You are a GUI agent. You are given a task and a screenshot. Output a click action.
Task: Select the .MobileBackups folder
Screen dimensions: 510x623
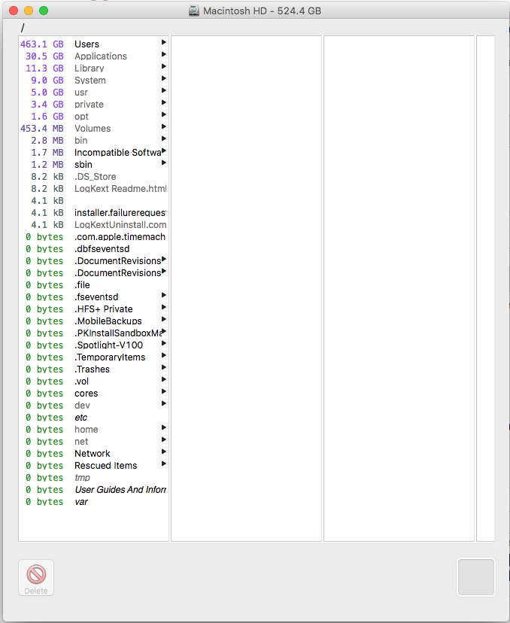108,321
